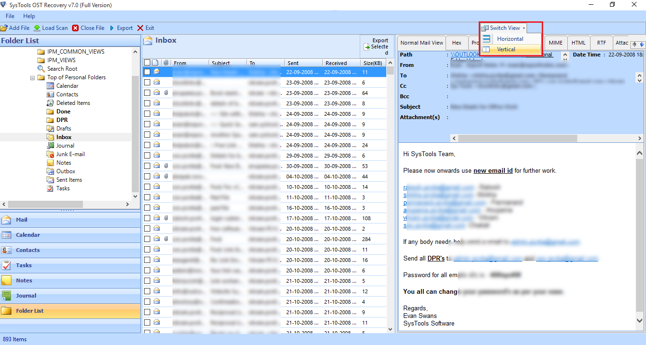Switch to Calendar in the navigation pane

point(70,235)
